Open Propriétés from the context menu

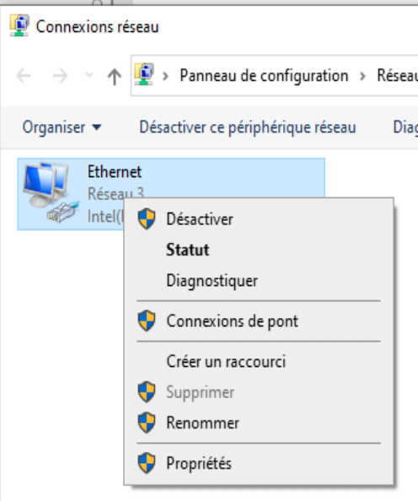coord(199,463)
